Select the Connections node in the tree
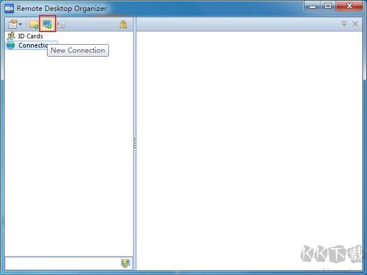 (x=32, y=45)
